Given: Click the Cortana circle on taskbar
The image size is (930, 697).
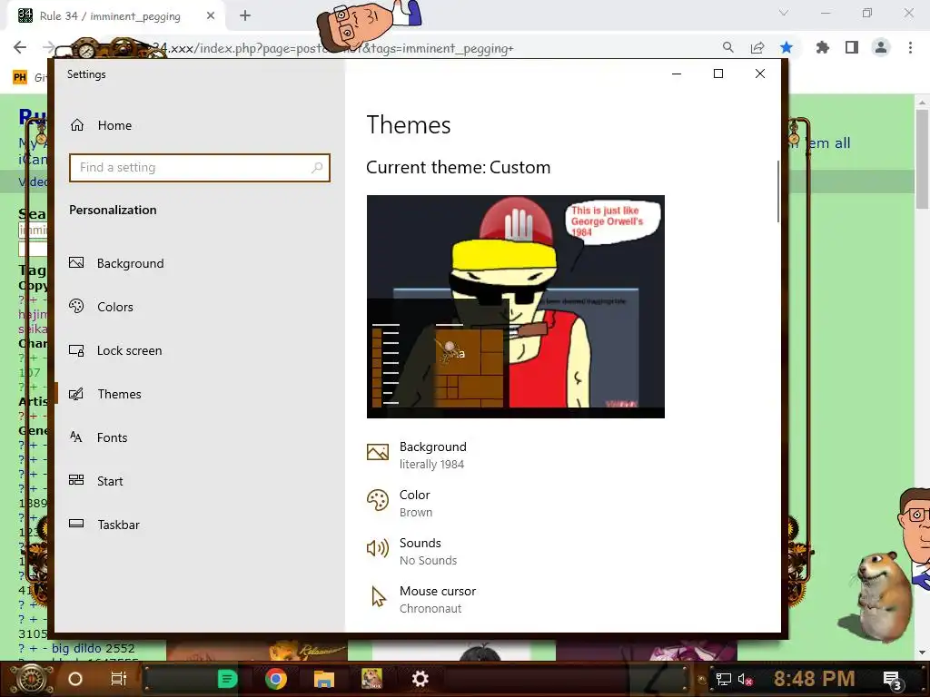Looking at the screenshot, I should [75, 679].
